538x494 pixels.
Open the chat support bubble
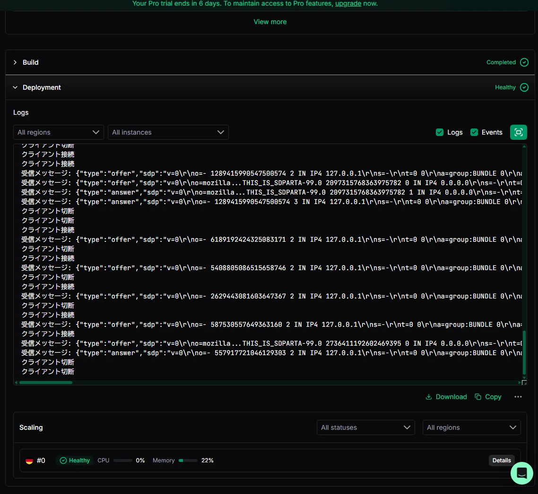pyautogui.click(x=522, y=473)
